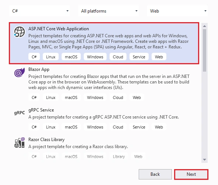Click the Next button
The width and height of the screenshot is (218, 185).
pos(191,174)
